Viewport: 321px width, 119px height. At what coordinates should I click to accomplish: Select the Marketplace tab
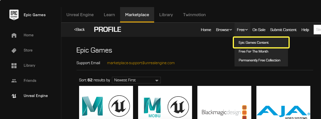tap(137, 15)
